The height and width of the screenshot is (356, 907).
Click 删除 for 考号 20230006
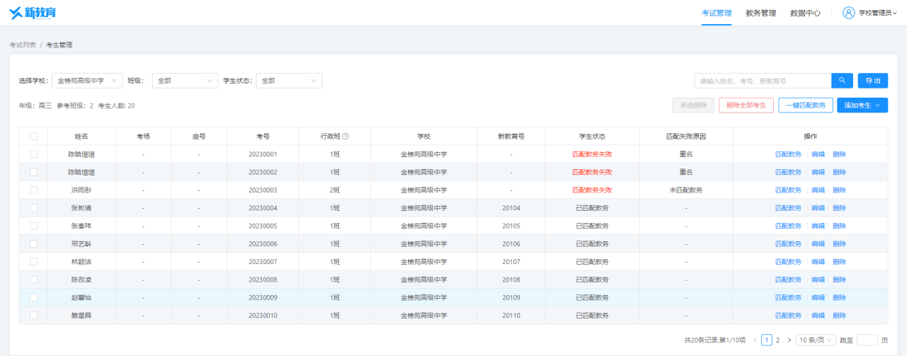tap(840, 243)
